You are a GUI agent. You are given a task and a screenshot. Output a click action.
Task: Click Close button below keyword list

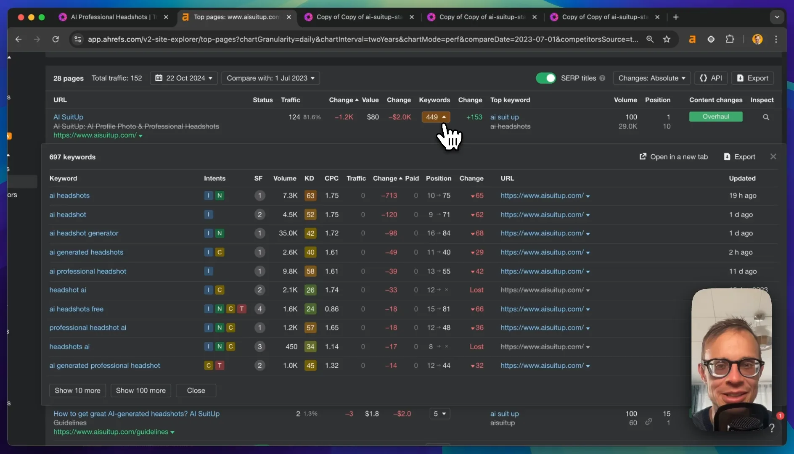click(x=196, y=391)
